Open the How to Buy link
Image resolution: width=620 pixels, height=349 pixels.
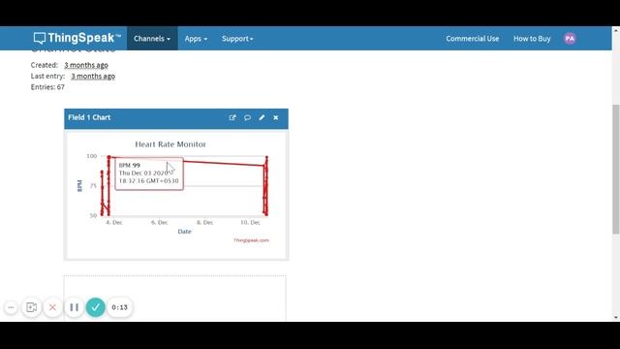[x=532, y=39]
